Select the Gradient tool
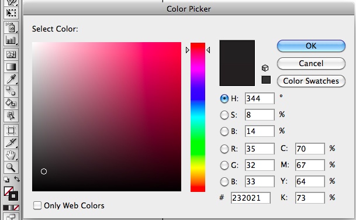The height and width of the screenshot is (220, 356). pos(11,67)
